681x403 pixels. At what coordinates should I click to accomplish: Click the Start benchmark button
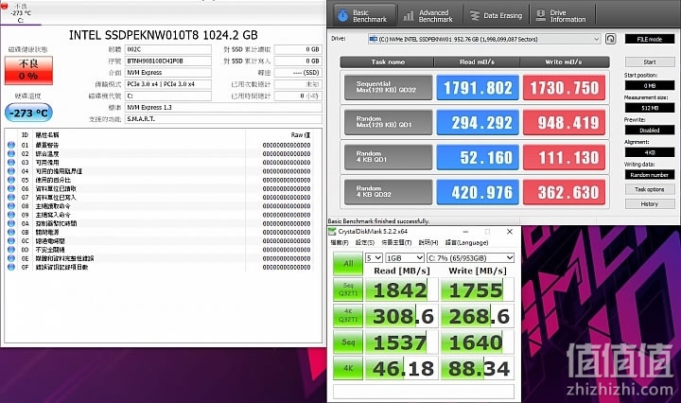point(649,61)
